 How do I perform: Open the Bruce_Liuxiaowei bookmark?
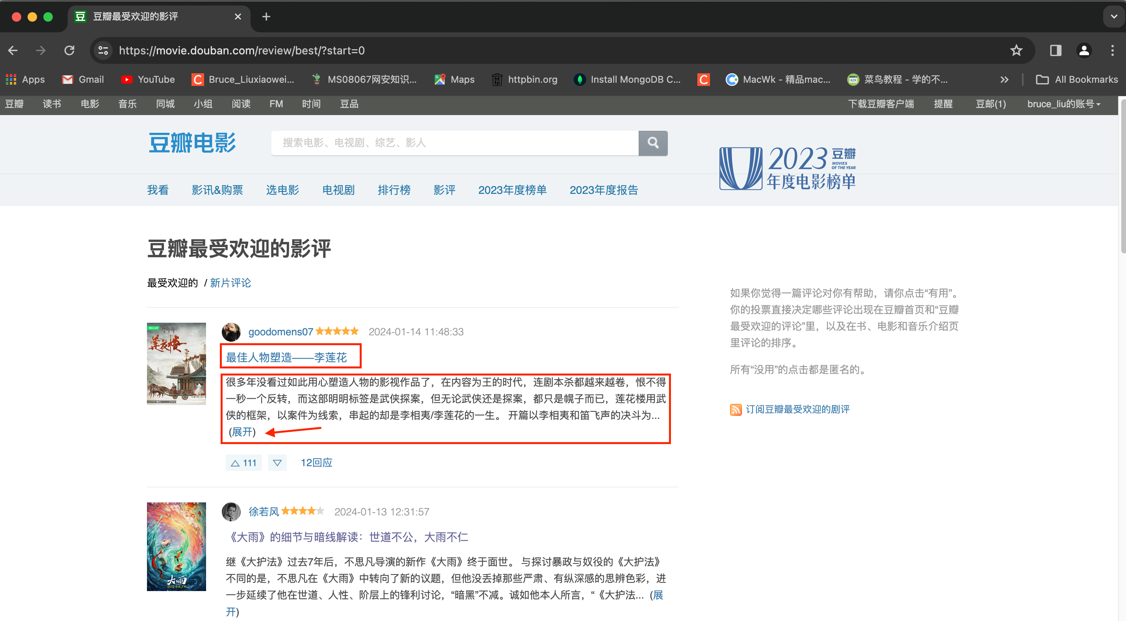(243, 80)
